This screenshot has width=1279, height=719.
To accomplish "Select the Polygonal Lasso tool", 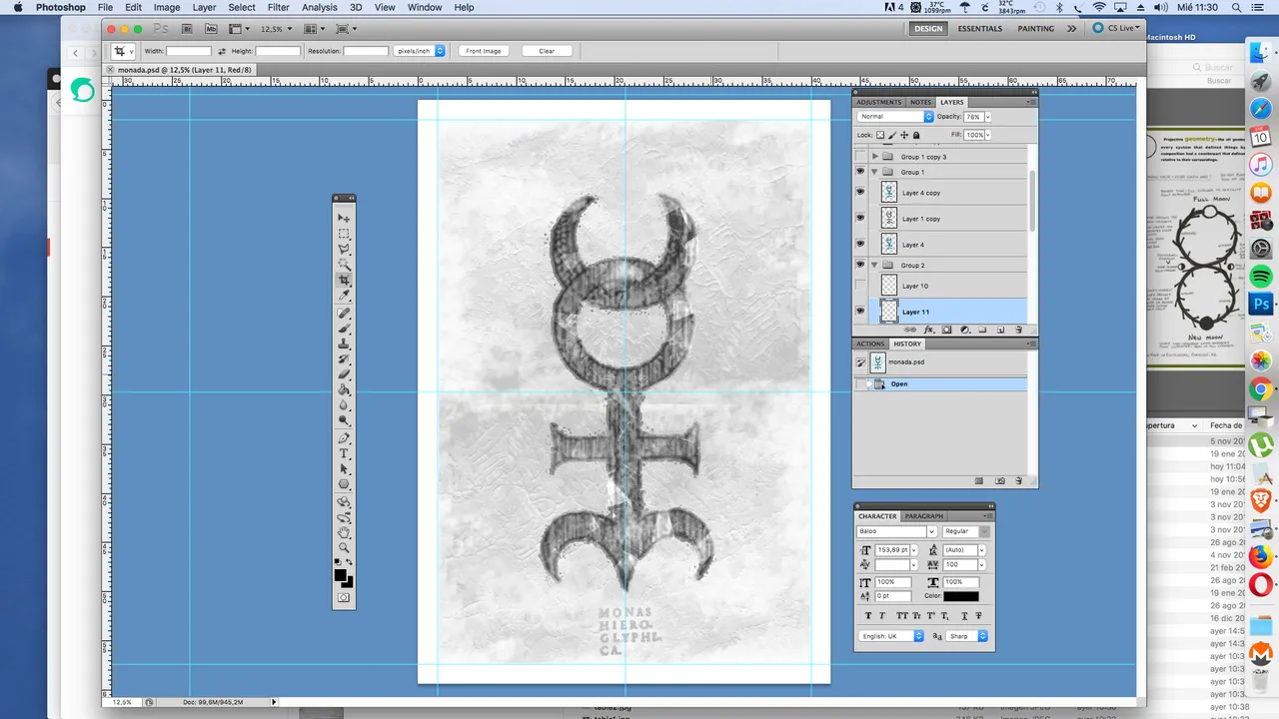I will click(344, 248).
